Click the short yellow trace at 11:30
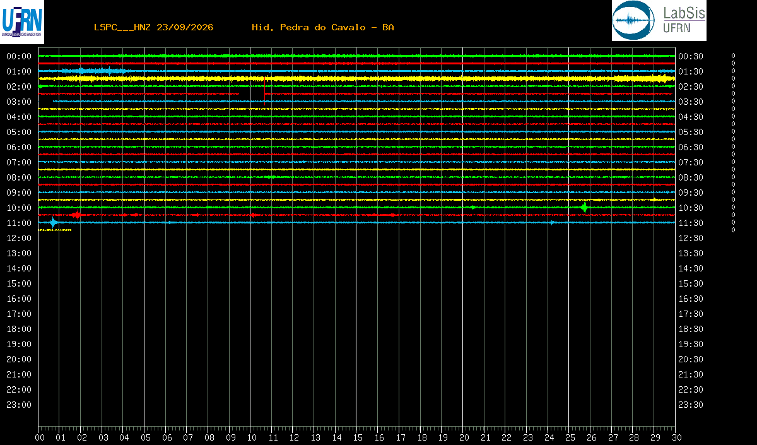 click(55, 230)
